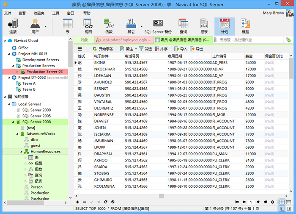The image size is (296, 214).
Task: Collapse the HumanResources schema node
Action: tap(21, 152)
